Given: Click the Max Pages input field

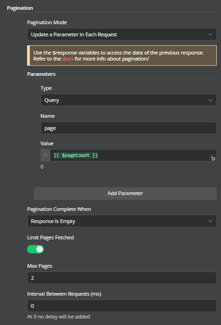Looking at the screenshot, I should coord(122,278).
